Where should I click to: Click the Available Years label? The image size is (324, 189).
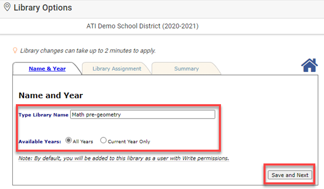pyautogui.click(x=39, y=141)
